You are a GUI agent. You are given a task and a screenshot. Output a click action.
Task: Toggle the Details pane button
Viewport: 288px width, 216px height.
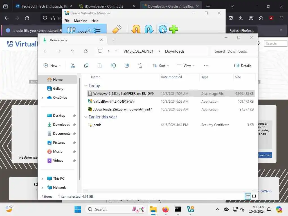coord(243,66)
